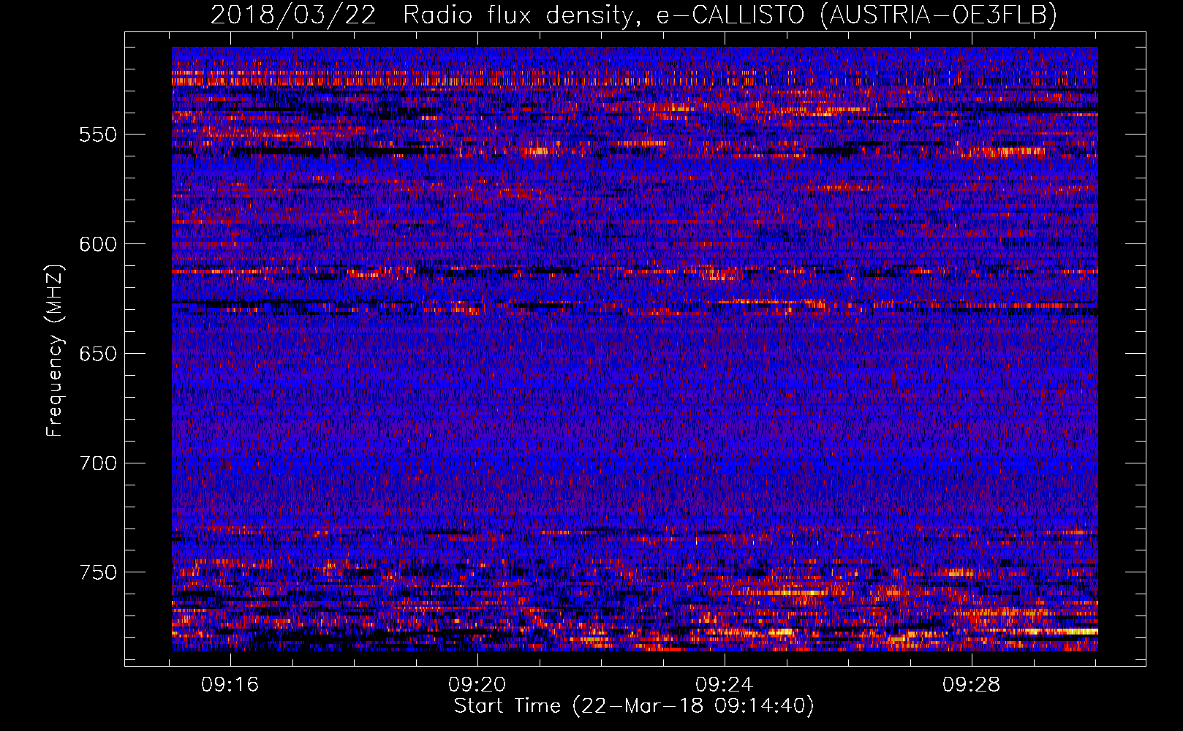
Task: Click the 09:24 time axis label
Action: (724, 685)
